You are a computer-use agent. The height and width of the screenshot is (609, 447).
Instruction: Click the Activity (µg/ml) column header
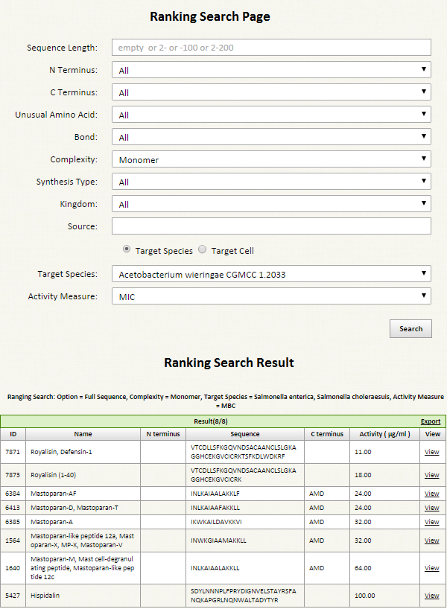pyautogui.click(x=384, y=434)
